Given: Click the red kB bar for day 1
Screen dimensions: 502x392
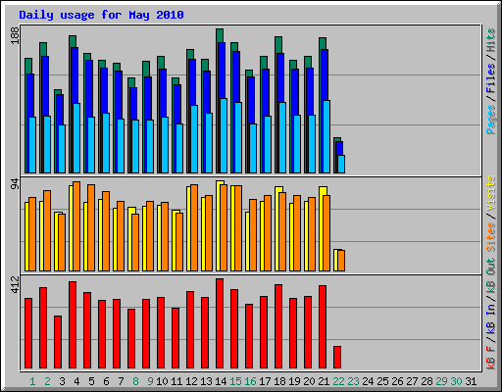Looking at the screenshot, I should click(x=28, y=333).
